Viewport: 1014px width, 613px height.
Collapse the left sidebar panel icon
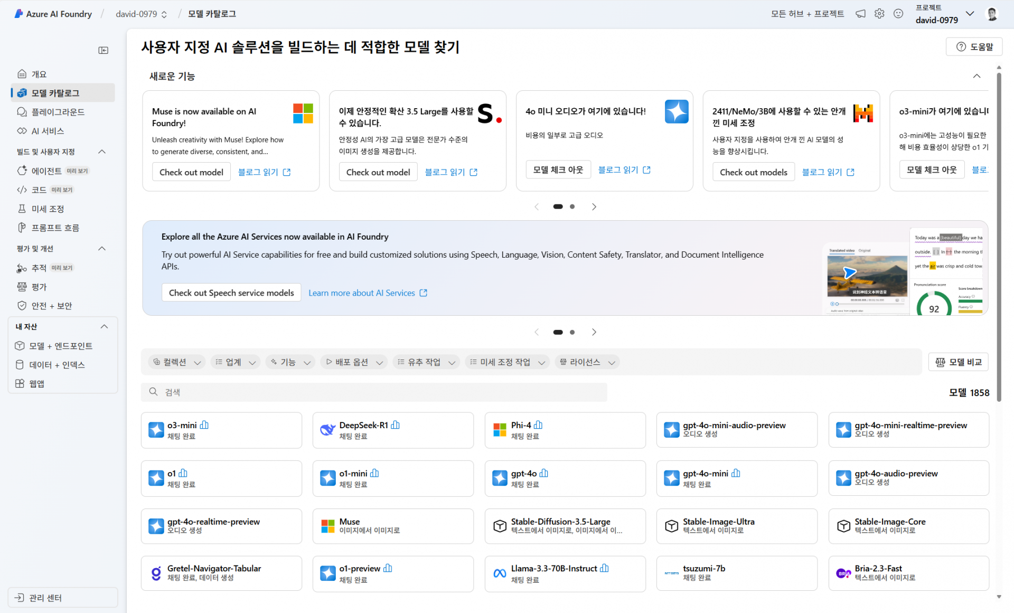click(104, 50)
